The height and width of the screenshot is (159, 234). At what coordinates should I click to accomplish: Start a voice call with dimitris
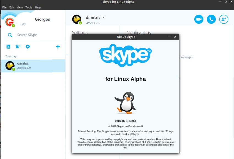point(211,19)
